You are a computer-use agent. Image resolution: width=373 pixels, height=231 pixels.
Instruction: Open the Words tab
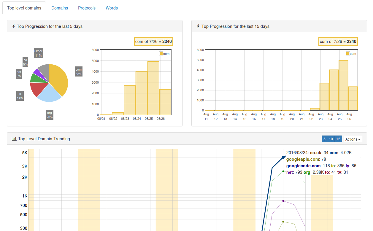(112, 8)
